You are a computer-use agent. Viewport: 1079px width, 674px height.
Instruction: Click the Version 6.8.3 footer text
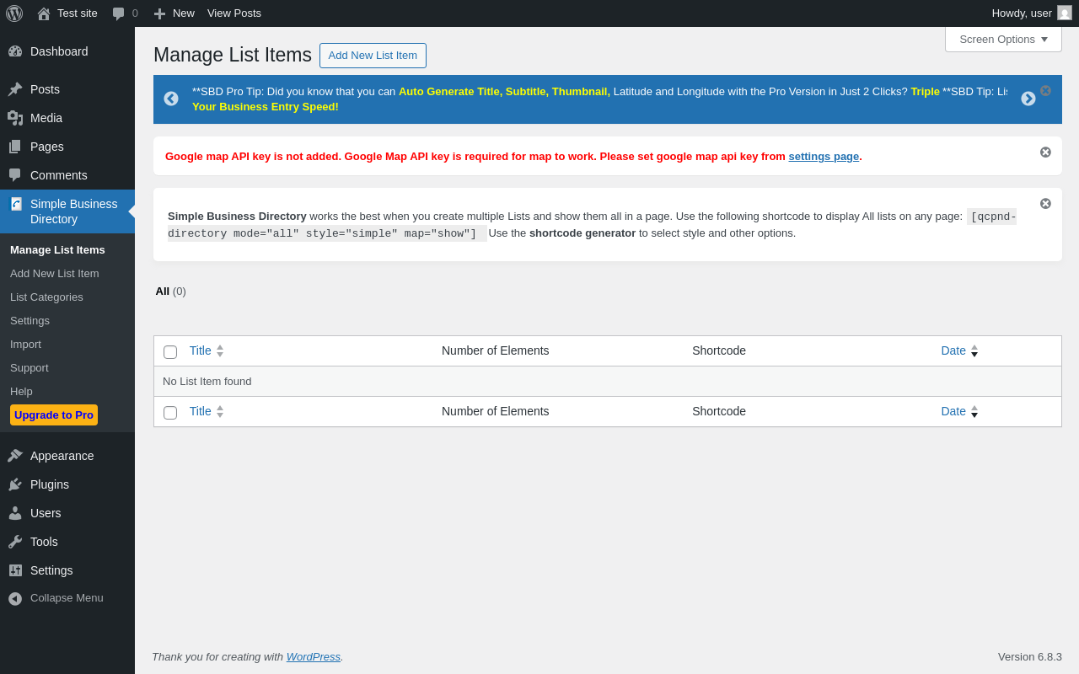(x=1030, y=656)
